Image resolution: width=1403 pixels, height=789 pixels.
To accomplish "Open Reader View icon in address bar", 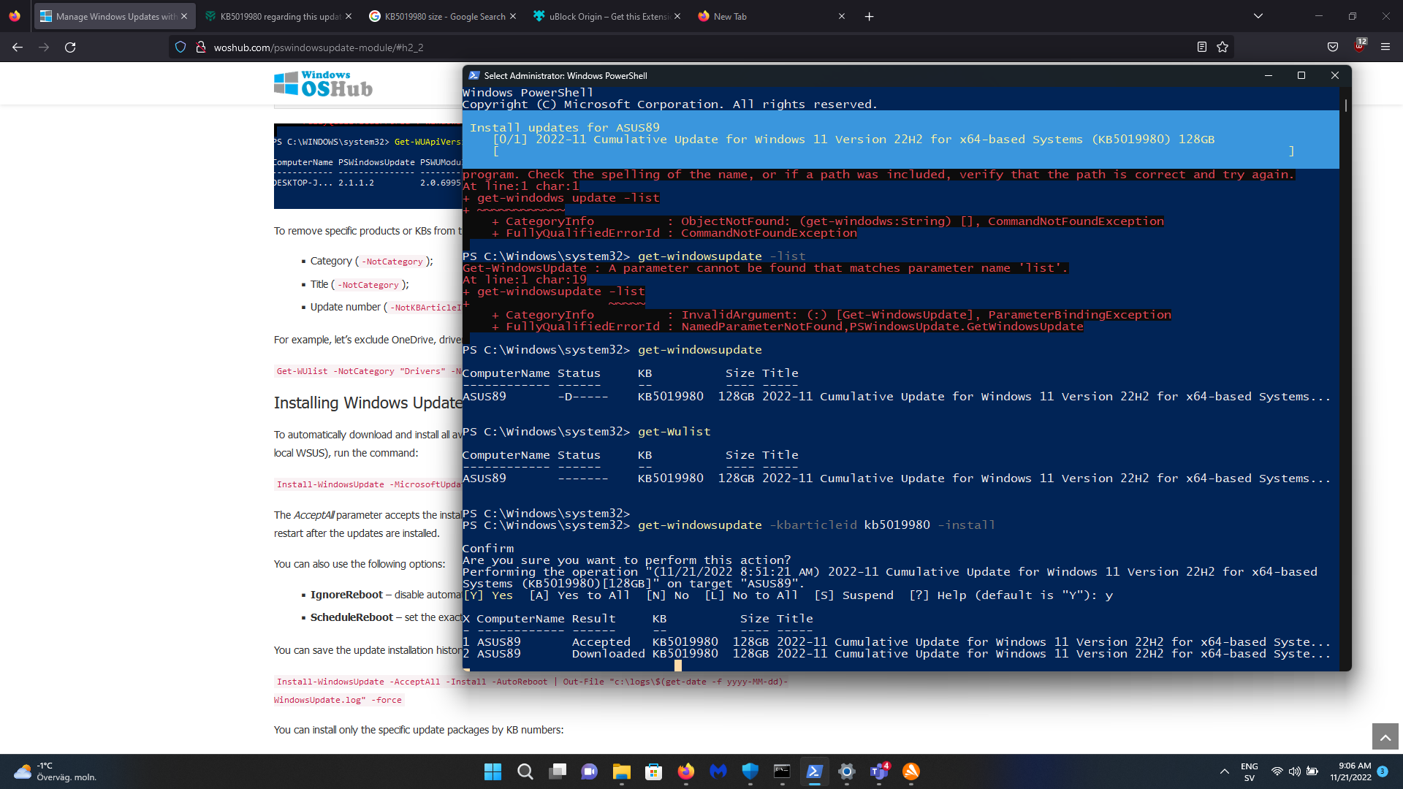I will (1201, 47).
